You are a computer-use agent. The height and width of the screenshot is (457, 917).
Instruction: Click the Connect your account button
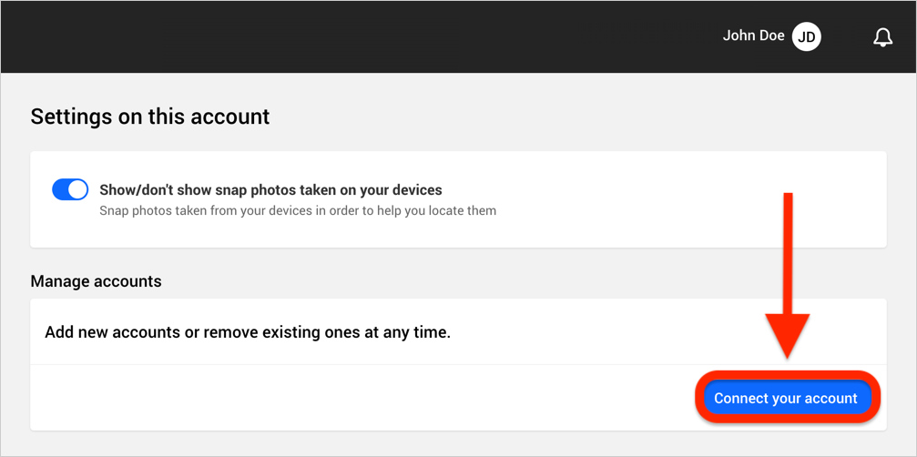click(x=786, y=398)
